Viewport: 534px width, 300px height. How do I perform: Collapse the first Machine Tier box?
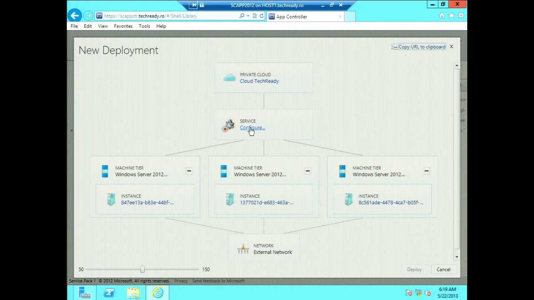coord(189,171)
